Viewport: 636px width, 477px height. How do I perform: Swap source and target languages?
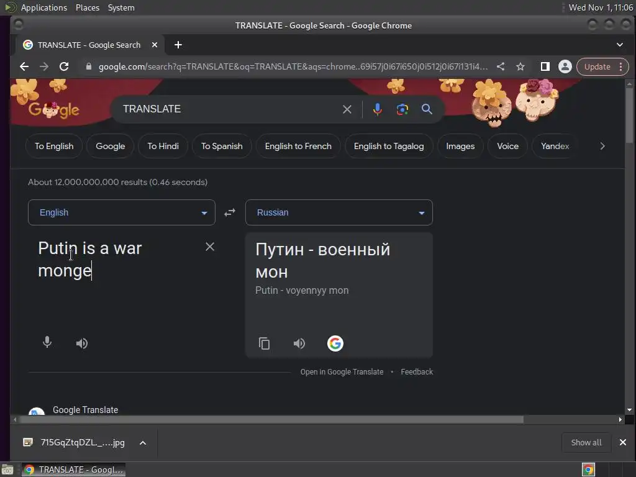230,212
